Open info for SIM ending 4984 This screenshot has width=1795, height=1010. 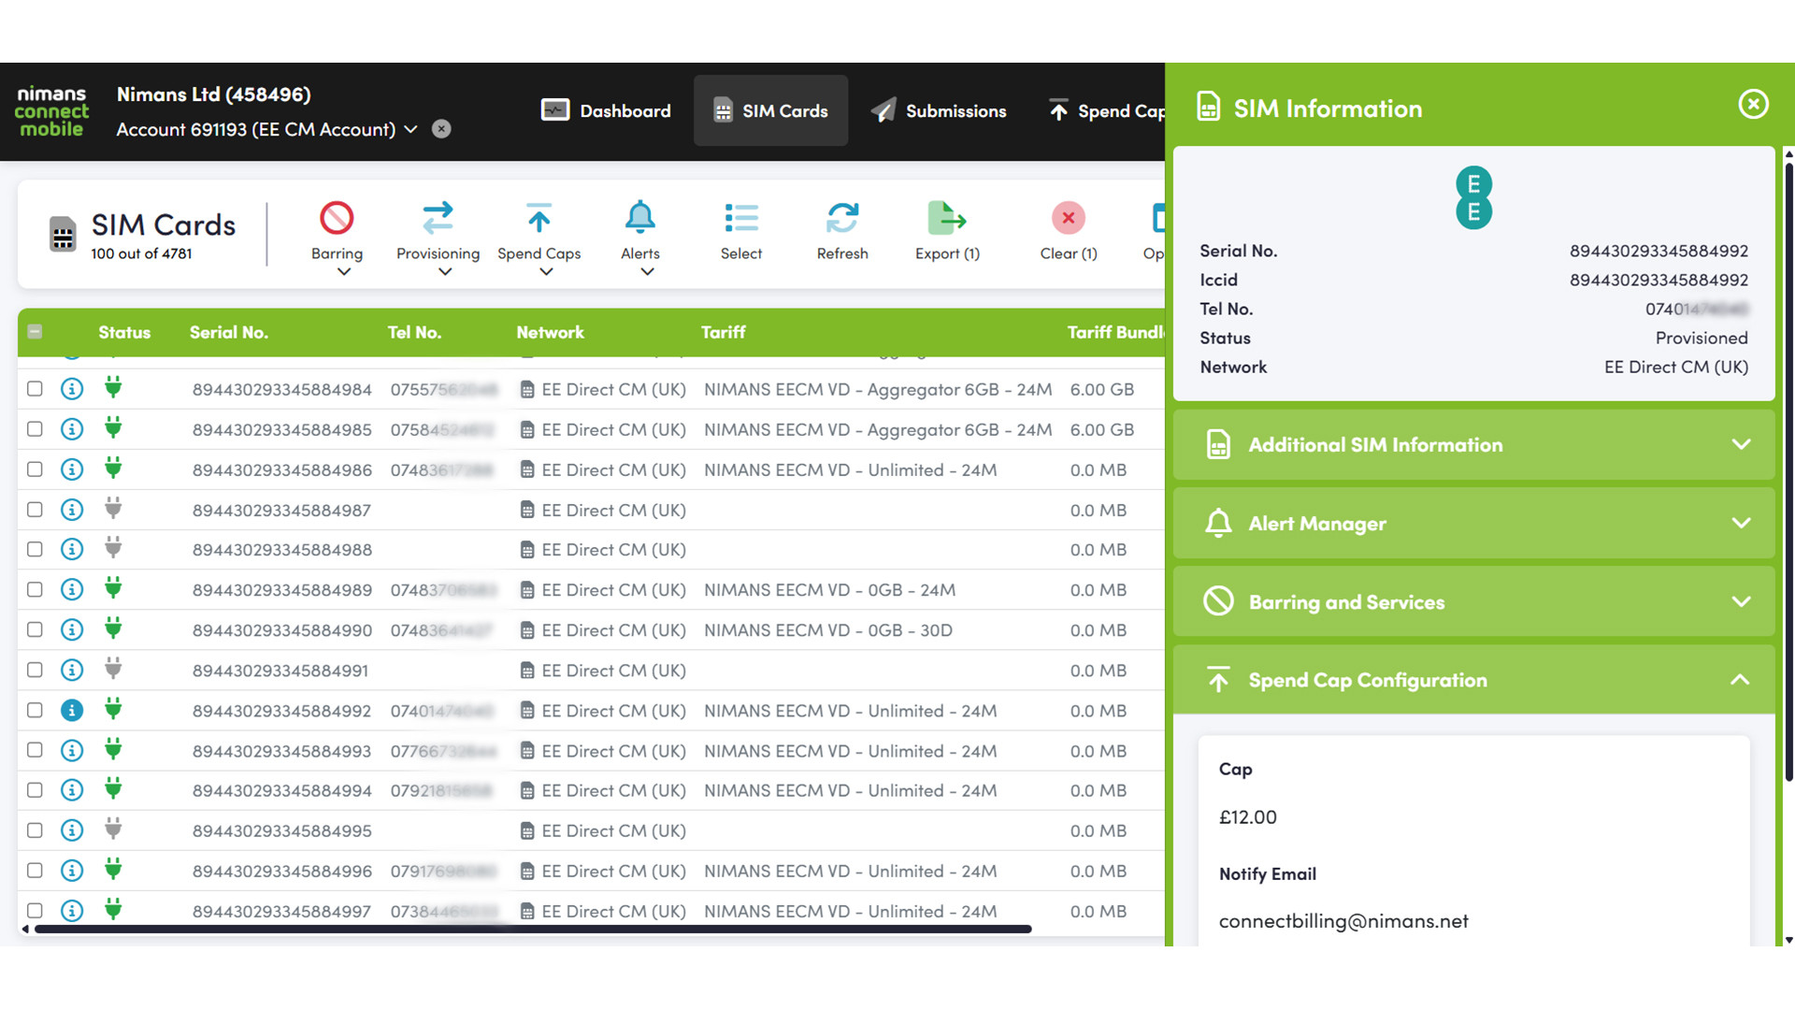click(x=72, y=389)
